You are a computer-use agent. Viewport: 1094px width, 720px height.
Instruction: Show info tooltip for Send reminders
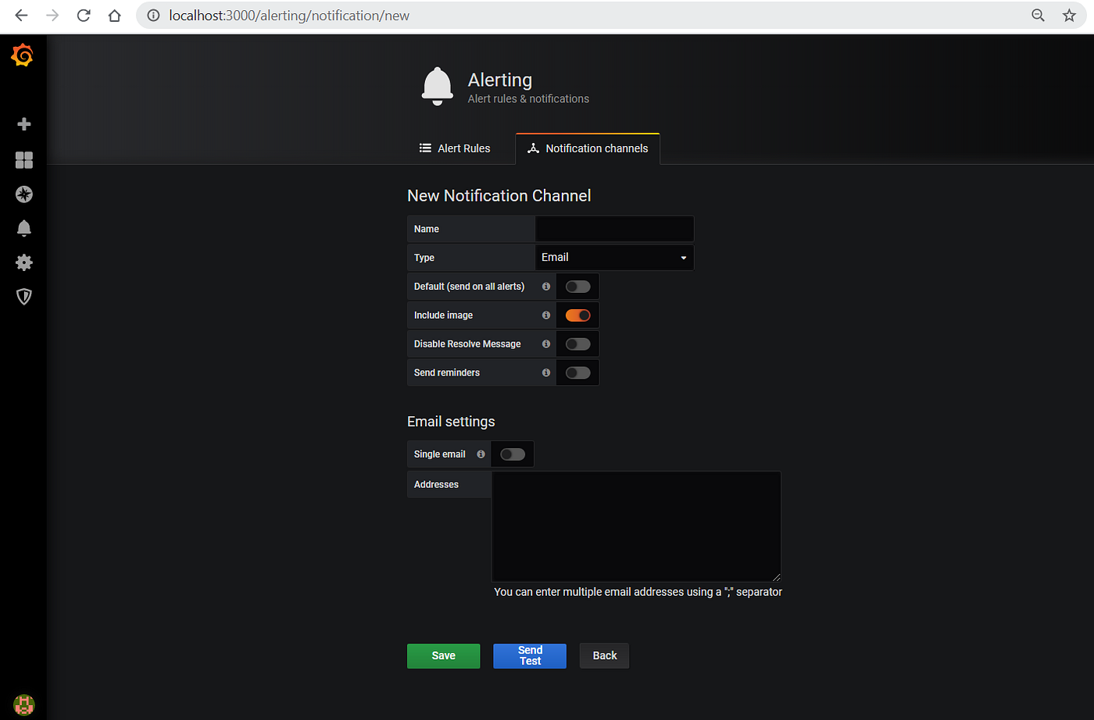[x=546, y=372]
